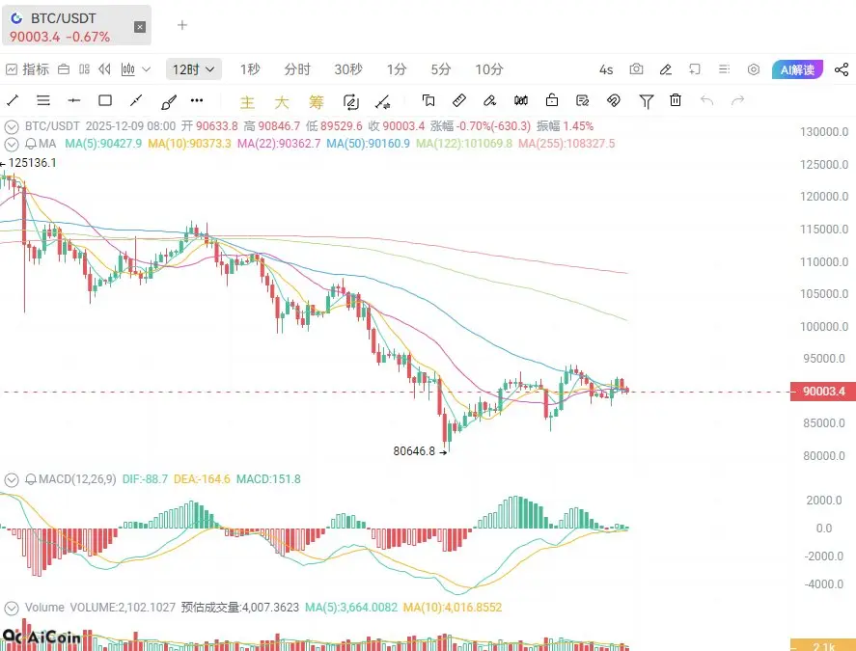Switch to the 1秒 timeframe

pyautogui.click(x=250, y=69)
